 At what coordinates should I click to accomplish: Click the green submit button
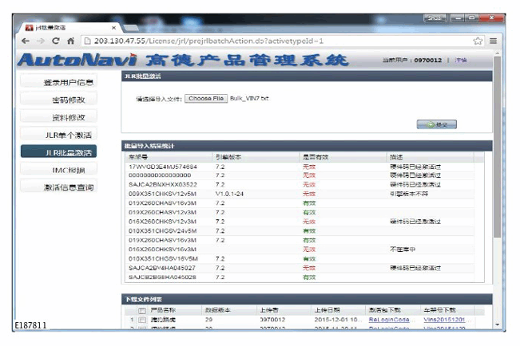click(x=436, y=124)
